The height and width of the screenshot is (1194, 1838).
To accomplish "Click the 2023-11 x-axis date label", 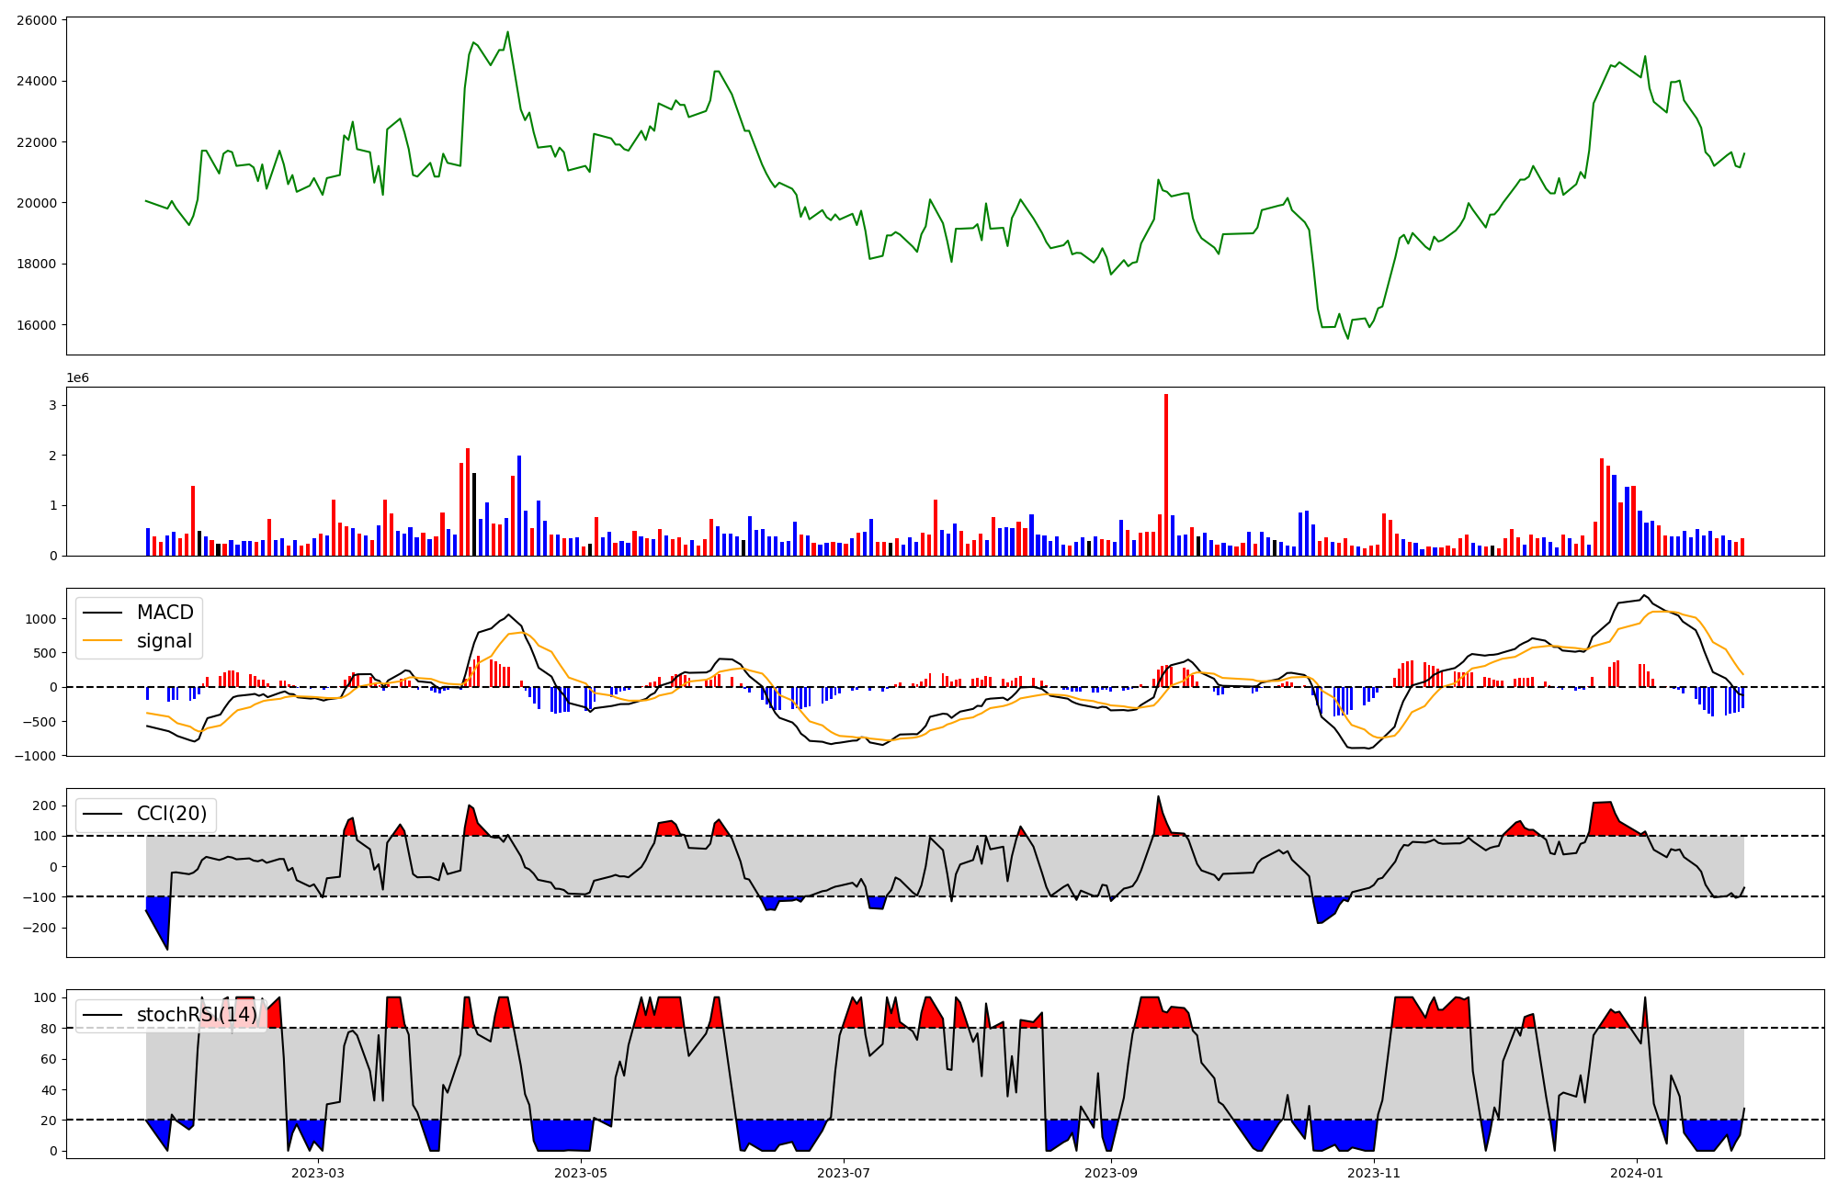I will (x=1374, y=1173).
